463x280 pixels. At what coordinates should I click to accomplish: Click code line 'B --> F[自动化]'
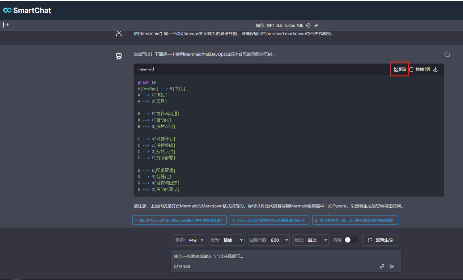tap(154, 120)
